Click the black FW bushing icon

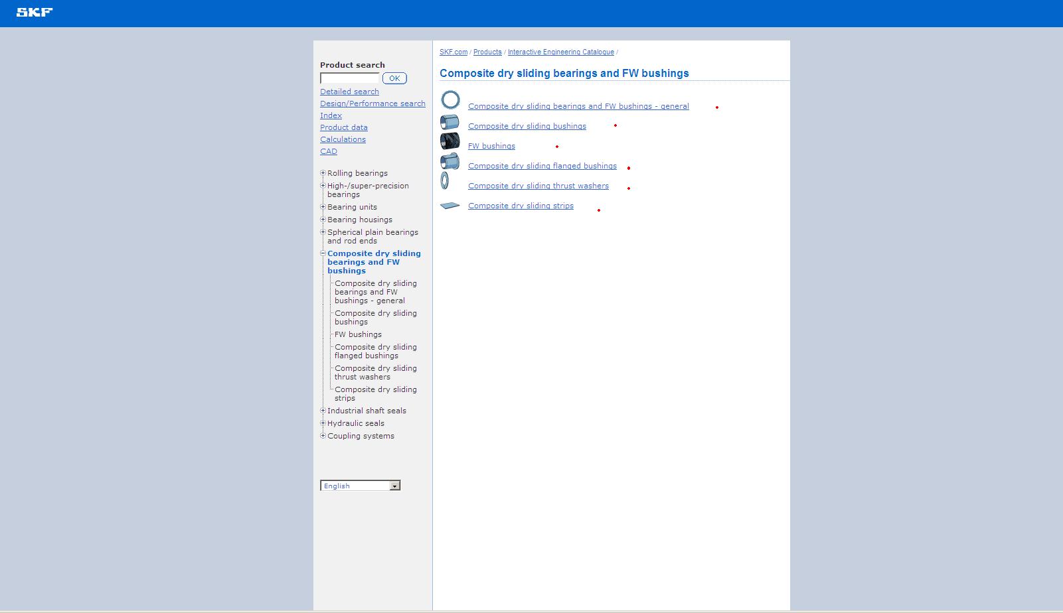point(450,141)
